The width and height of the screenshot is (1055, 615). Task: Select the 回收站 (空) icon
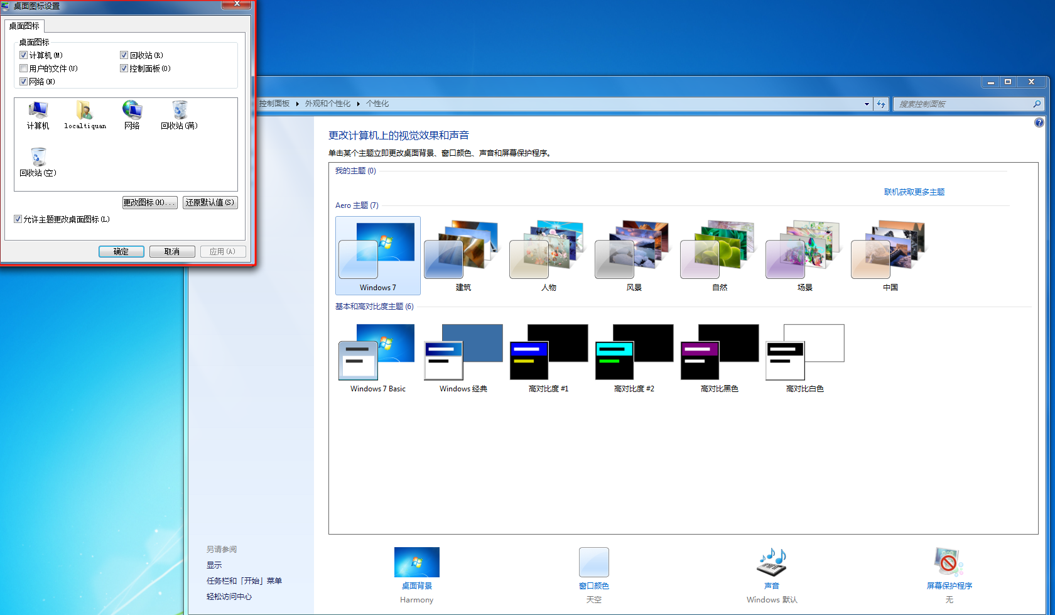pos(38,158)
